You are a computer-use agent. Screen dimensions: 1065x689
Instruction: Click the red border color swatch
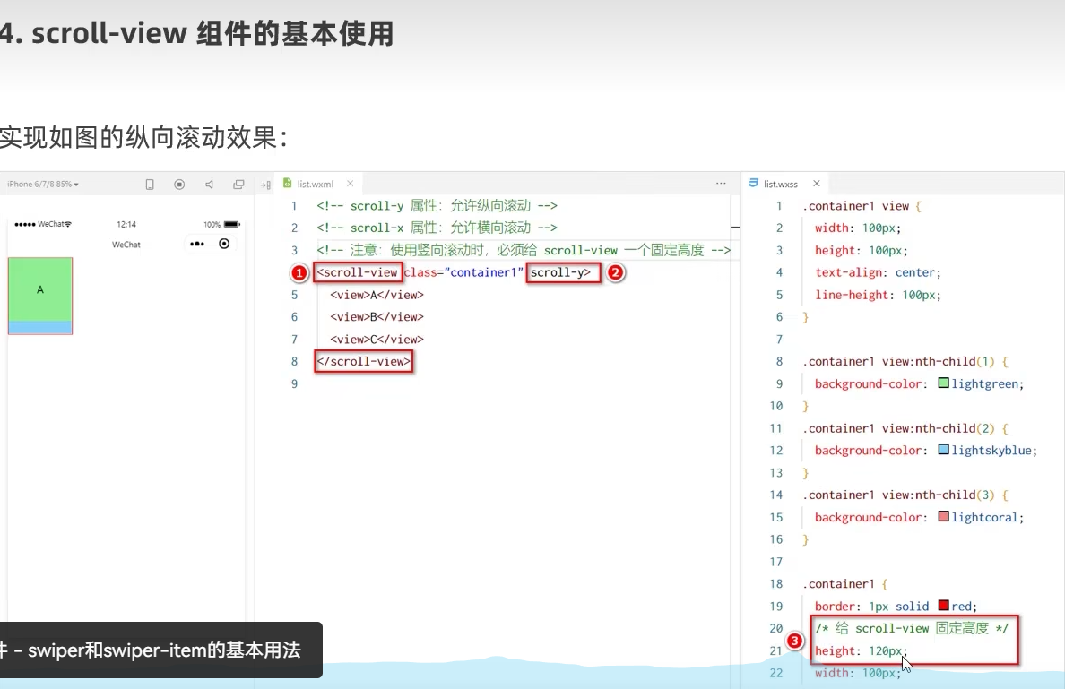pyautogui.click(x=943, y=605)
